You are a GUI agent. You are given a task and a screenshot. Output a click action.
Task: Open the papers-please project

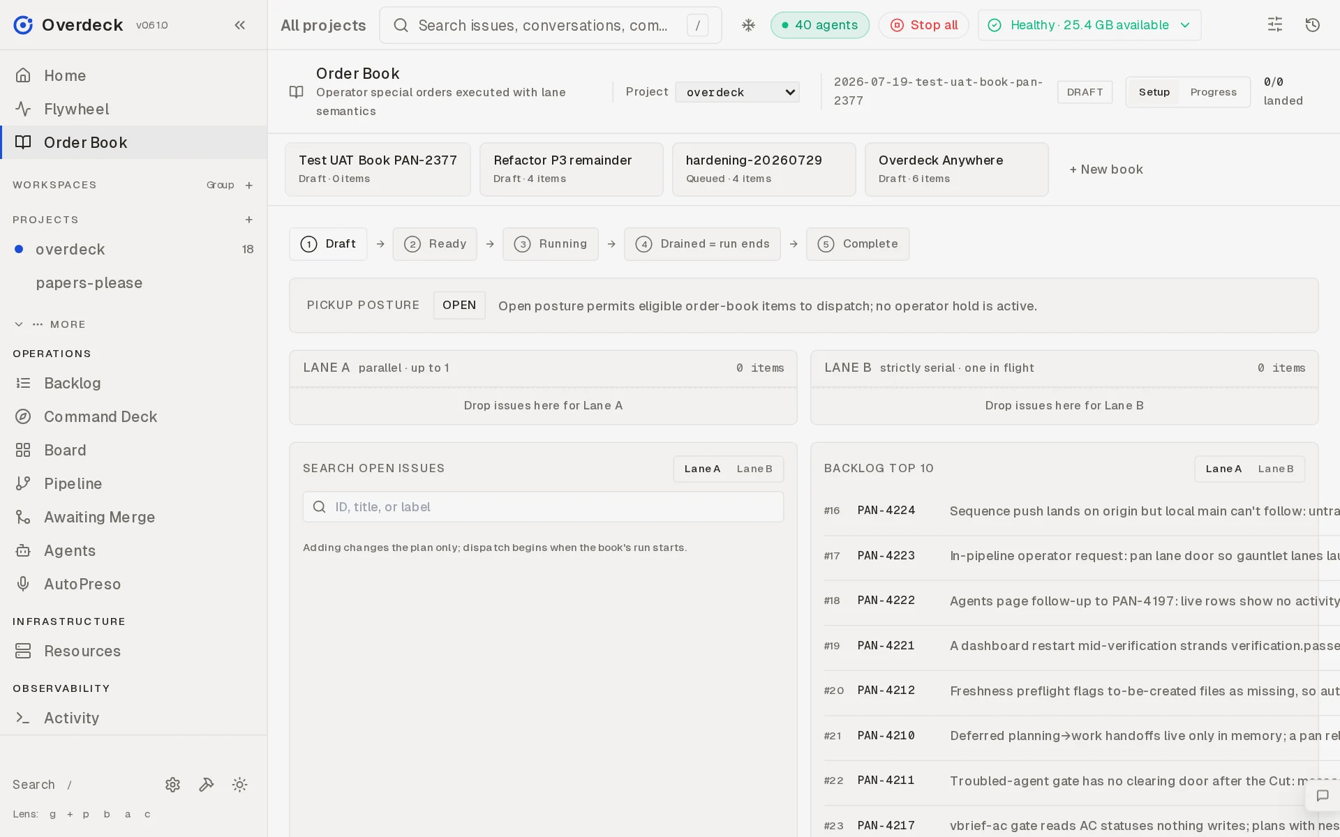(133, 282)
